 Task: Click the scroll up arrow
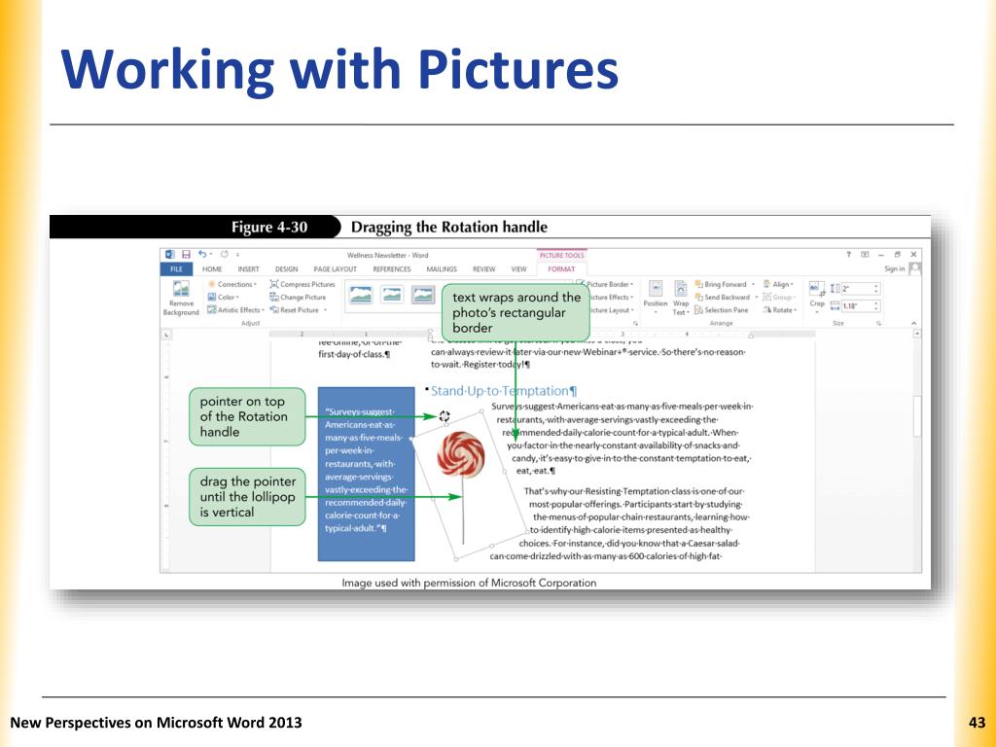point(916,335)
